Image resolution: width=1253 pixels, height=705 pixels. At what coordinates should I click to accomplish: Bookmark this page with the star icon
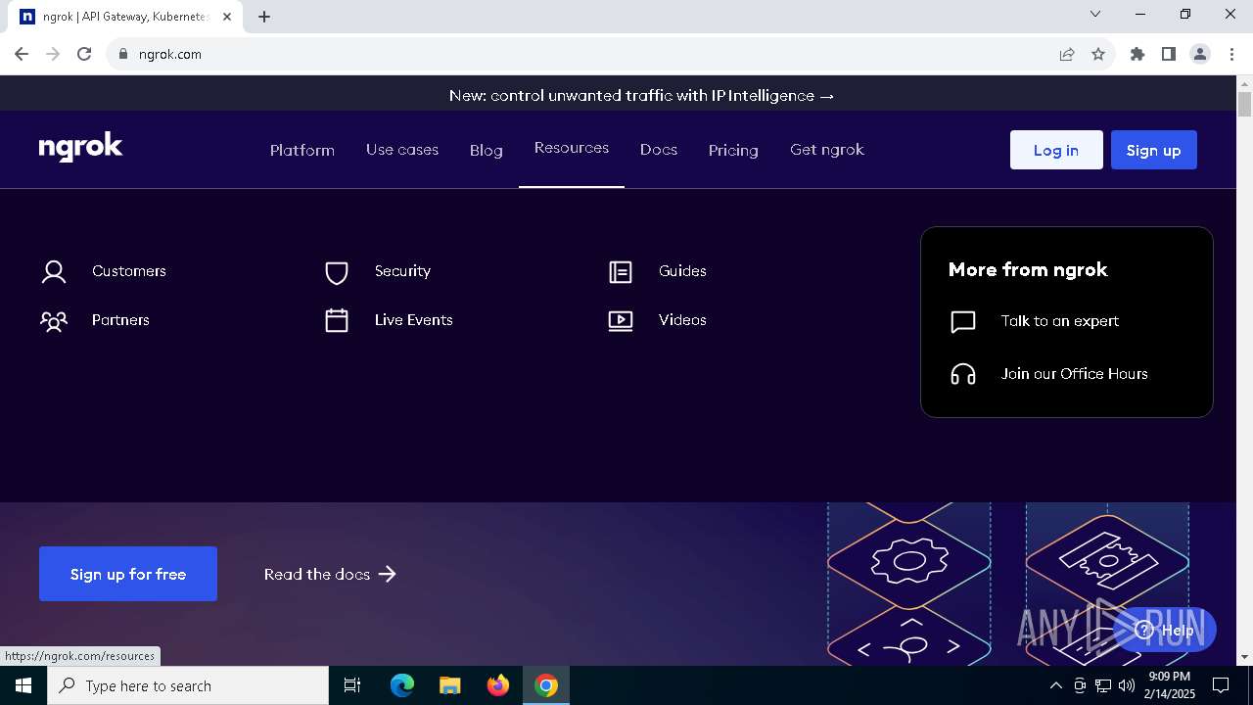[1098, 54]
